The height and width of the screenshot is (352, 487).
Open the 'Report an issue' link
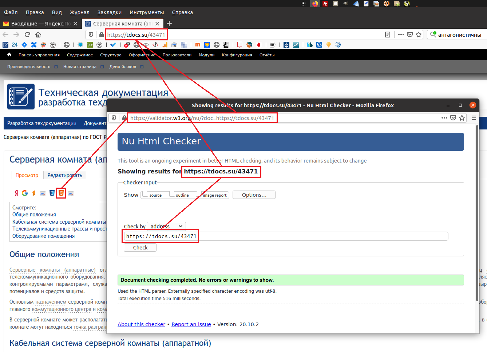(x=191, y=324)
